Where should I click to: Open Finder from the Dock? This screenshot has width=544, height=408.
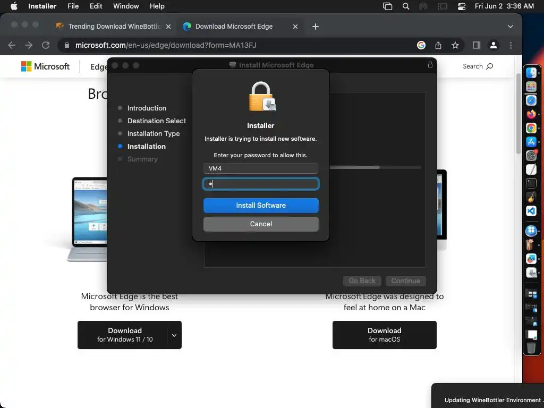coord(531,73)
